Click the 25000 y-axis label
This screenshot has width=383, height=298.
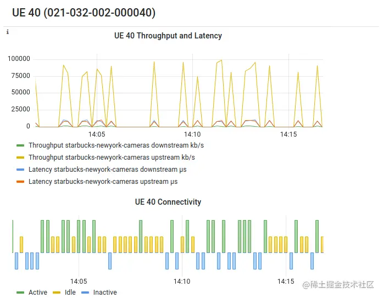(21, 109)
